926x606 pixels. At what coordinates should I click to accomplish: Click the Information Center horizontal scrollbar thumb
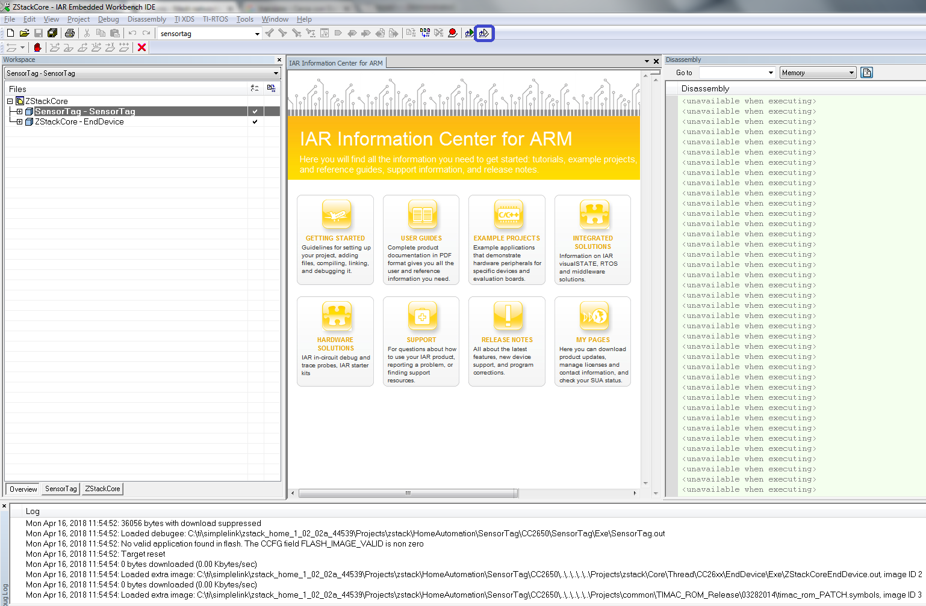408,493
